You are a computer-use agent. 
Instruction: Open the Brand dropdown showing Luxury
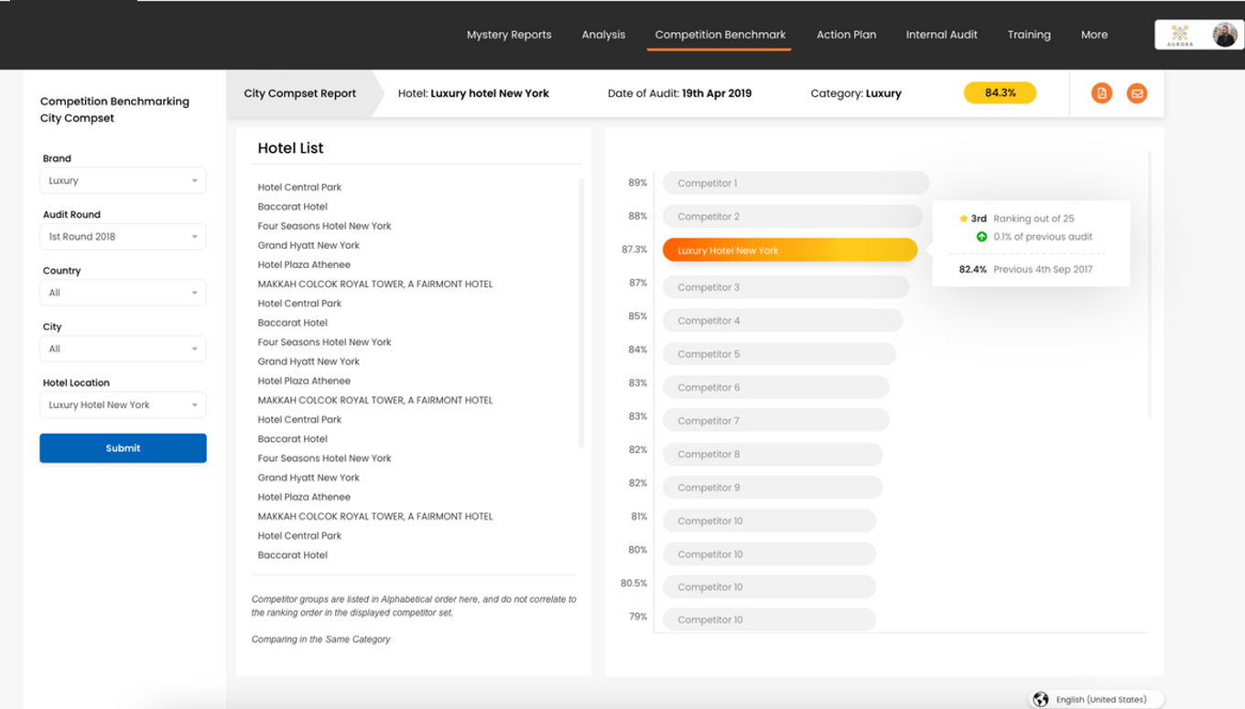[123, 180]
